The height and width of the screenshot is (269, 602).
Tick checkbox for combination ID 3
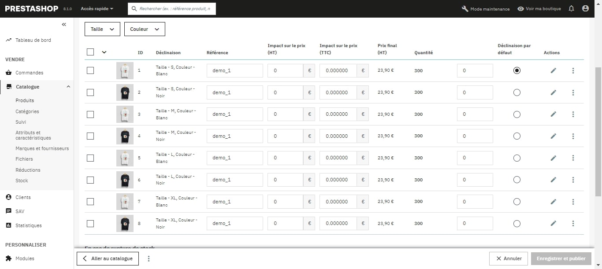(x=90, y=114)
